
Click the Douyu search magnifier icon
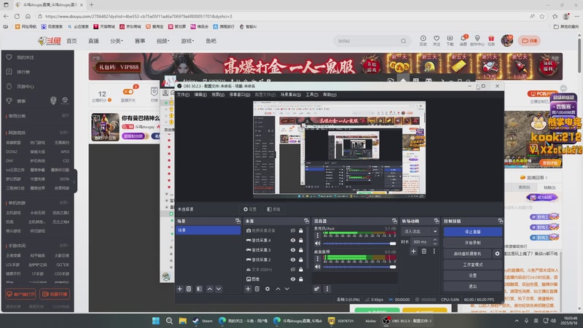pyautogui.click(x=404, y=41)
